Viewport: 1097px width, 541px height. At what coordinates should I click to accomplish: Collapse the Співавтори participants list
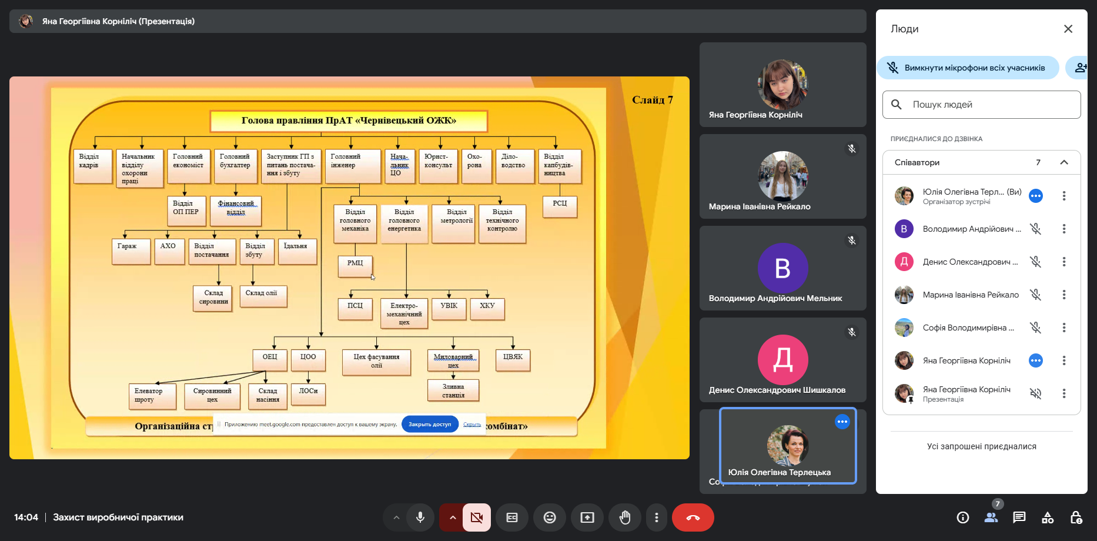(1063, 162)
